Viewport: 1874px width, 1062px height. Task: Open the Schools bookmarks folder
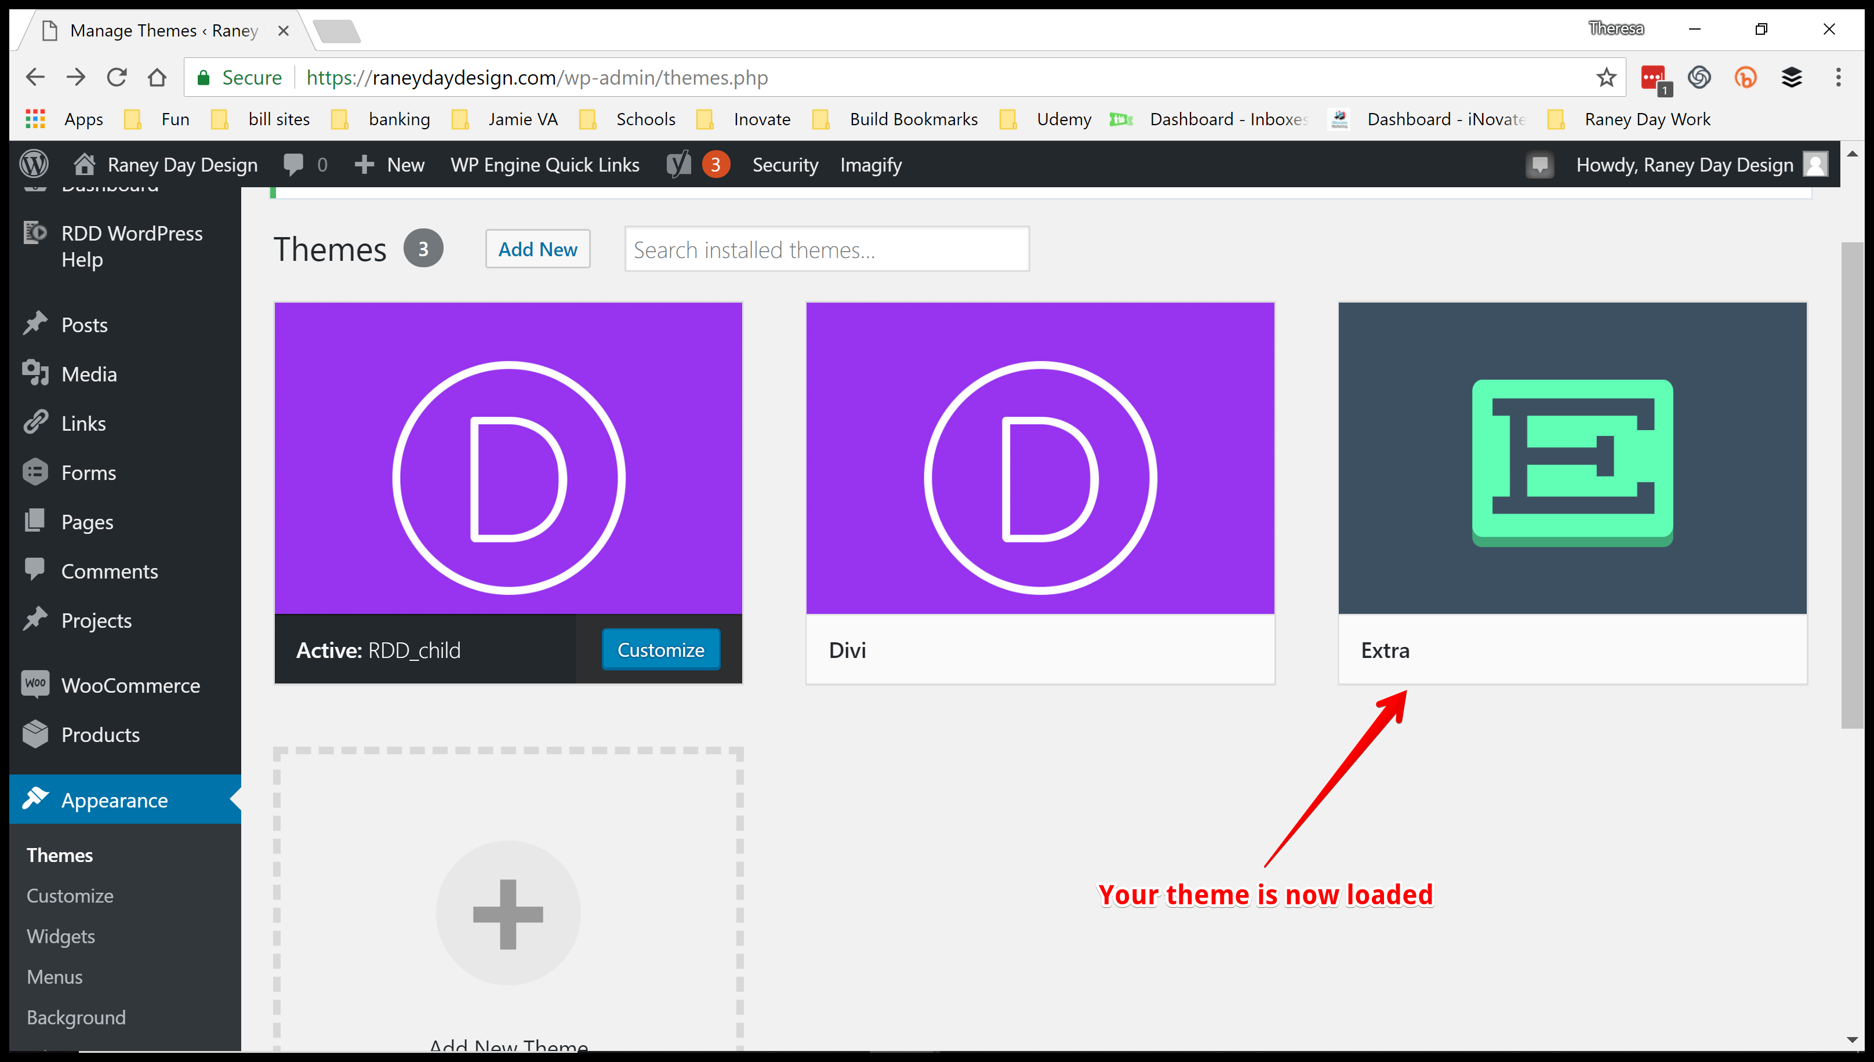tap(627, 119)
